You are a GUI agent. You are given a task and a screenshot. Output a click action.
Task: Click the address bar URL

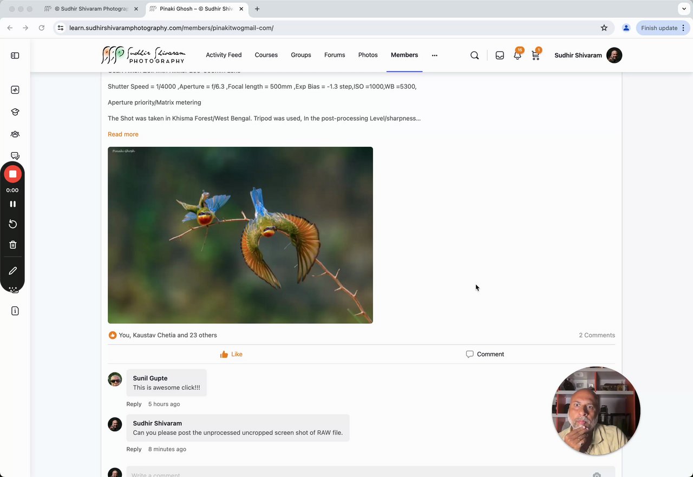pyautogui.click(x=171, y=28)
